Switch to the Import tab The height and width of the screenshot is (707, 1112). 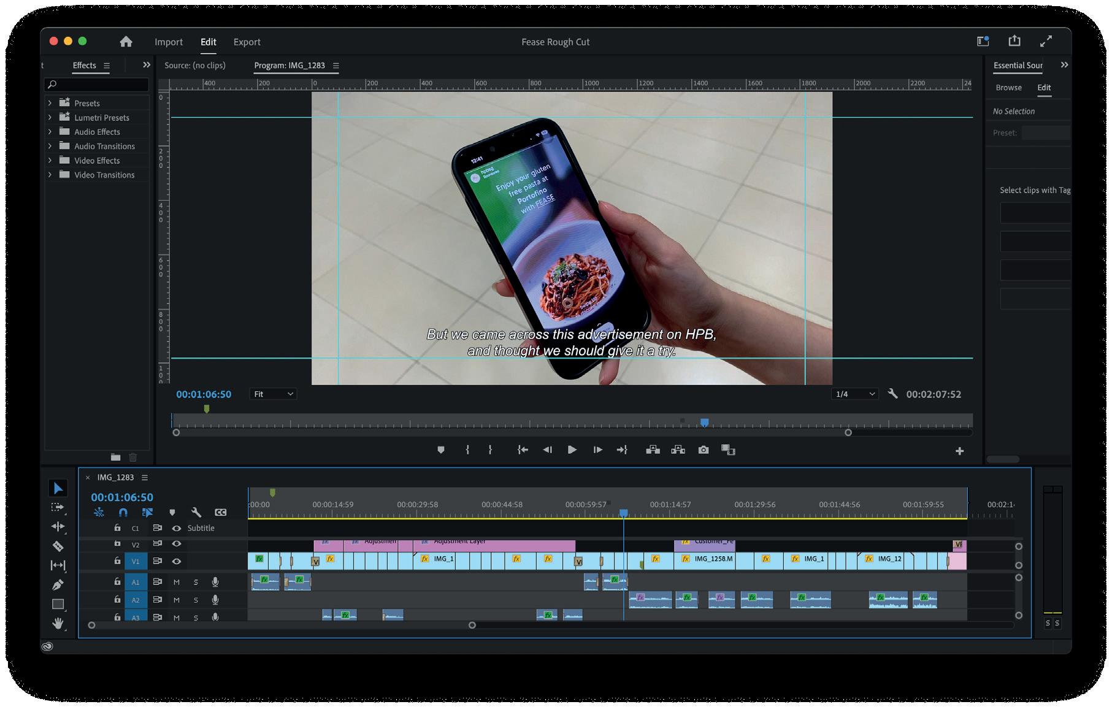click(169, 42)
